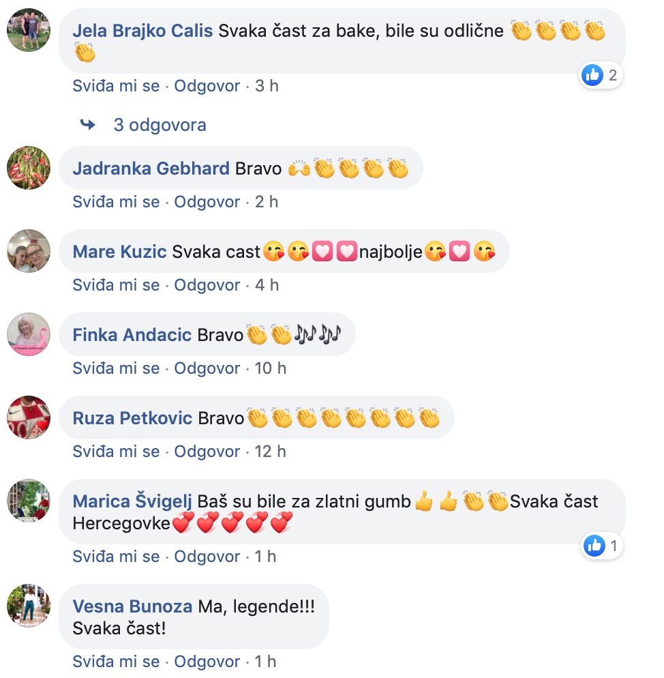This screenshot has height=678, width=664.
Task: Like Jadranka Gebhard's comment via Sviđa mi se
Action: (x=116, y=201)
